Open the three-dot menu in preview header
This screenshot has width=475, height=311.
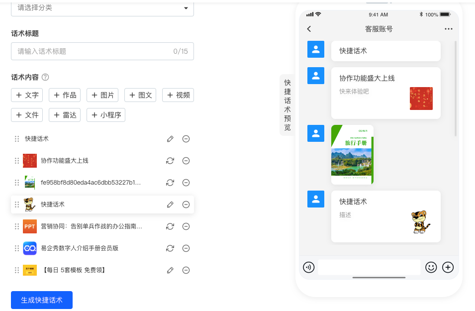pos(449,29)
